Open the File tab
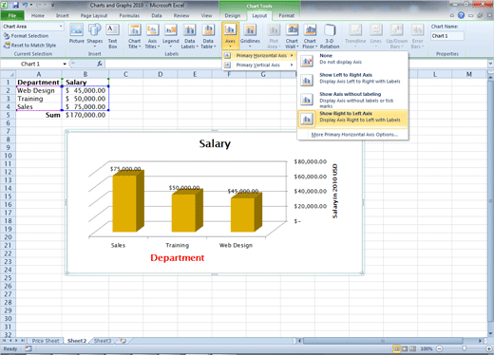This screenshot has height=355, width=494. click(x=12, y=15)
